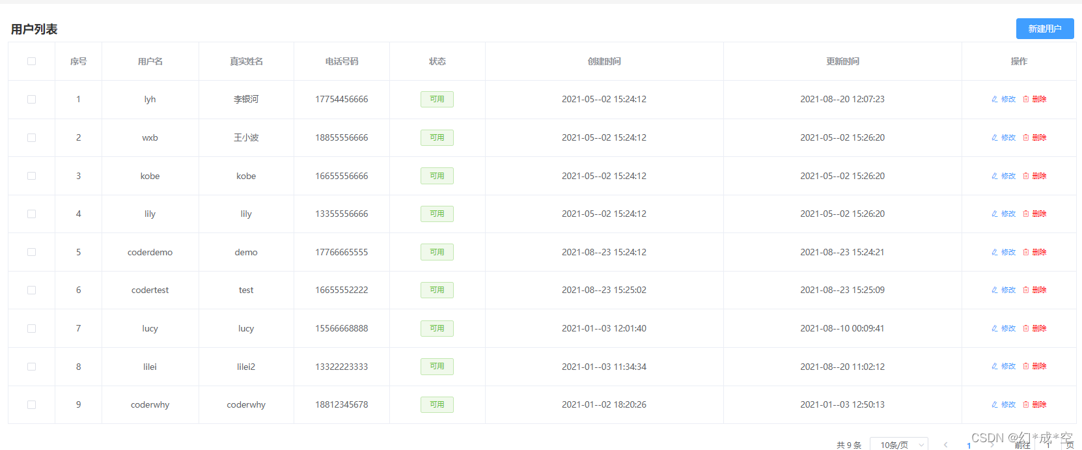Viewport: 1082px width, 450px height.
Task: Click the 电话号码 column header
Action: (342, 61)
